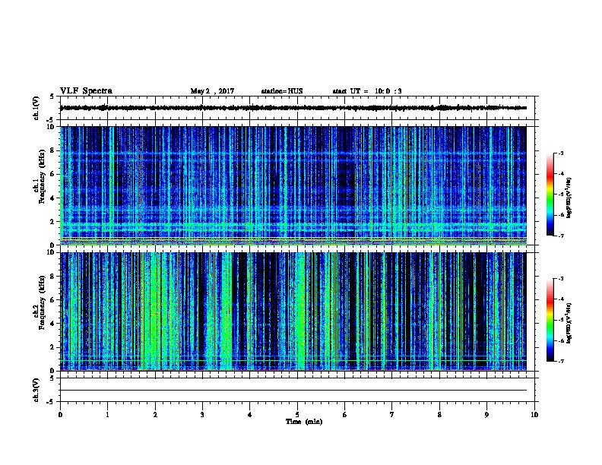Click the ch.1 voltage waveform trace
Viewport: 602px width, 465px height.
[x=293, y=108]
